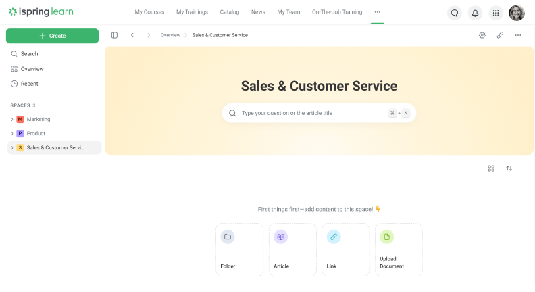Change the sort order
Viewport: 535px width, 292px height.
click(509, 168)
